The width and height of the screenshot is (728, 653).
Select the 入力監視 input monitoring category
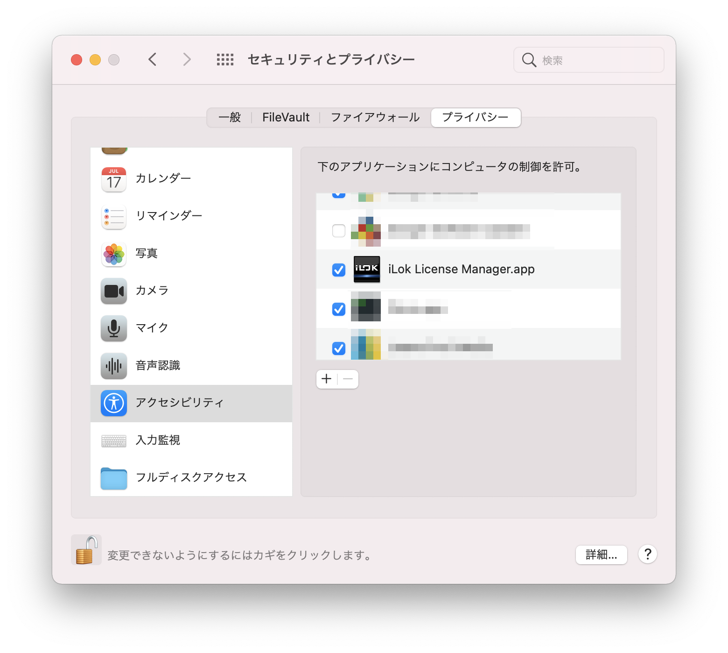pyautogui.click(x=157, y=440)
